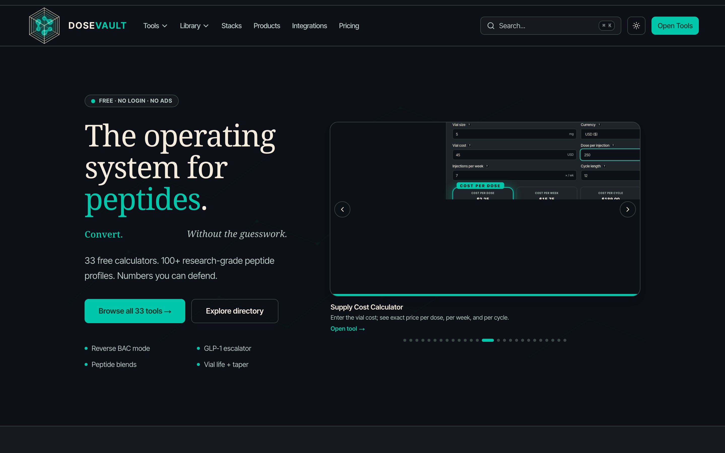Focus the Search input field
Screen dimensions: 725x453
coord(550,26)
